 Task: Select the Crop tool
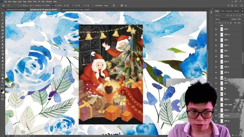pos(3,27)
